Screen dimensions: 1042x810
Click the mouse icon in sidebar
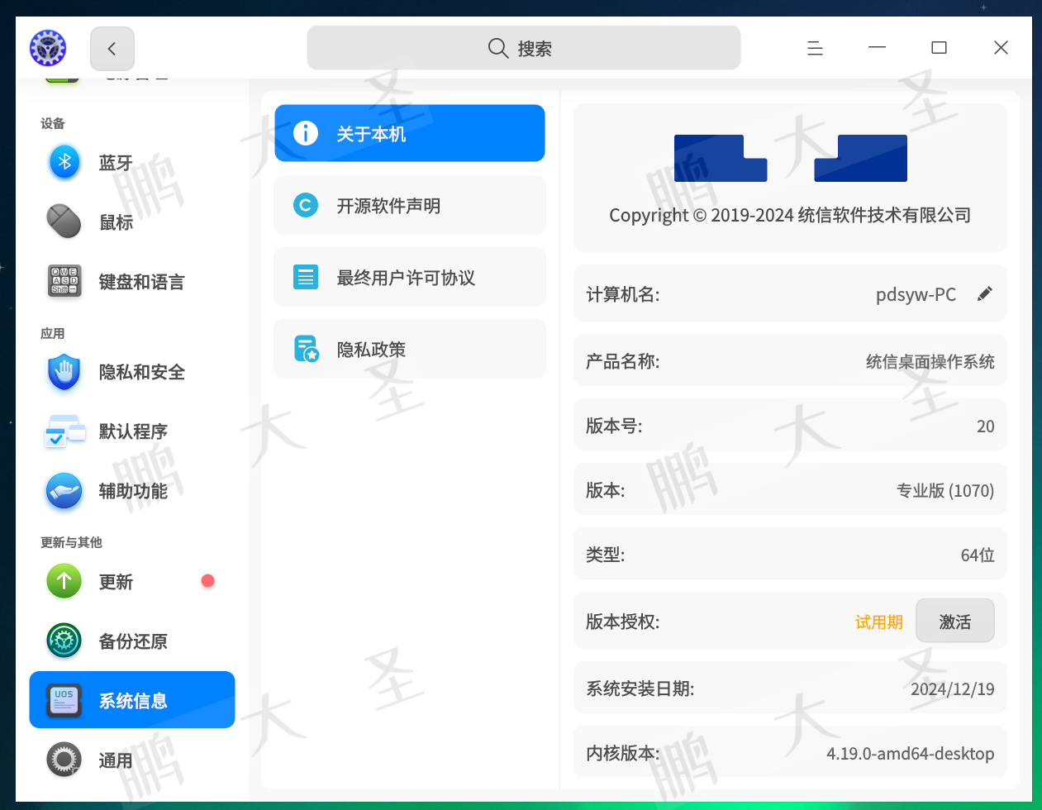(x=64, y=222)
